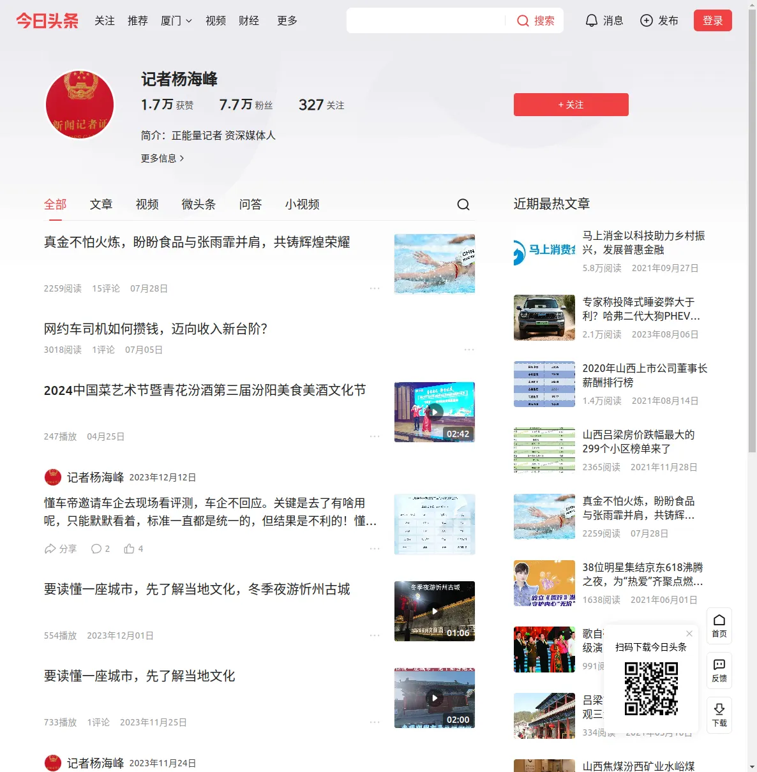Click the 1.7万 获赞 likes count
The width and height of the screenshot is (757, 772).
(x=167, y=105)
